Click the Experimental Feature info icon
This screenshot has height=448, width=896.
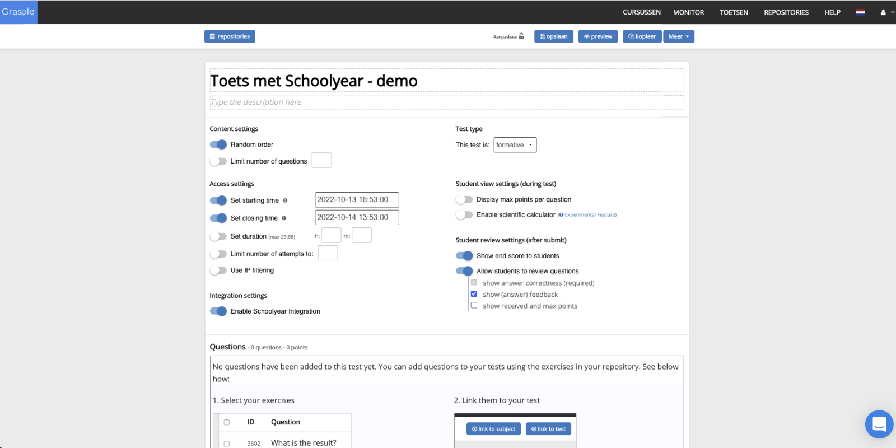coord(561,215)
